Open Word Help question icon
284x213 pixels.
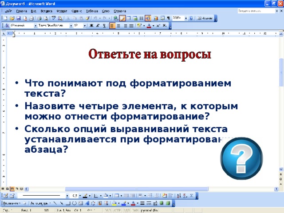pos(191,18)
